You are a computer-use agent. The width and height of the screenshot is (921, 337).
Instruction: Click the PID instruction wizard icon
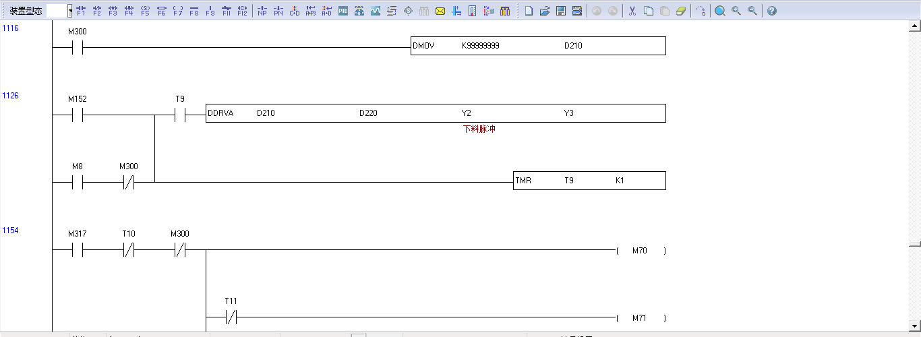pos(343,11)
